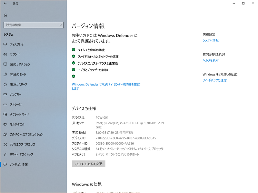258x193 pixels.
Task: Select リモート デスクトップ in sidebar
Action: tap(34, 155)
